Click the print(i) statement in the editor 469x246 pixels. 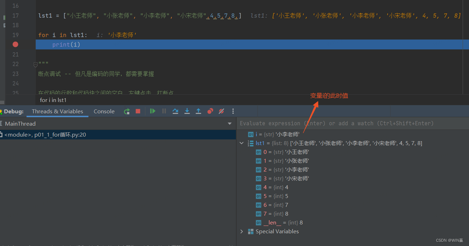pos(66,44)
